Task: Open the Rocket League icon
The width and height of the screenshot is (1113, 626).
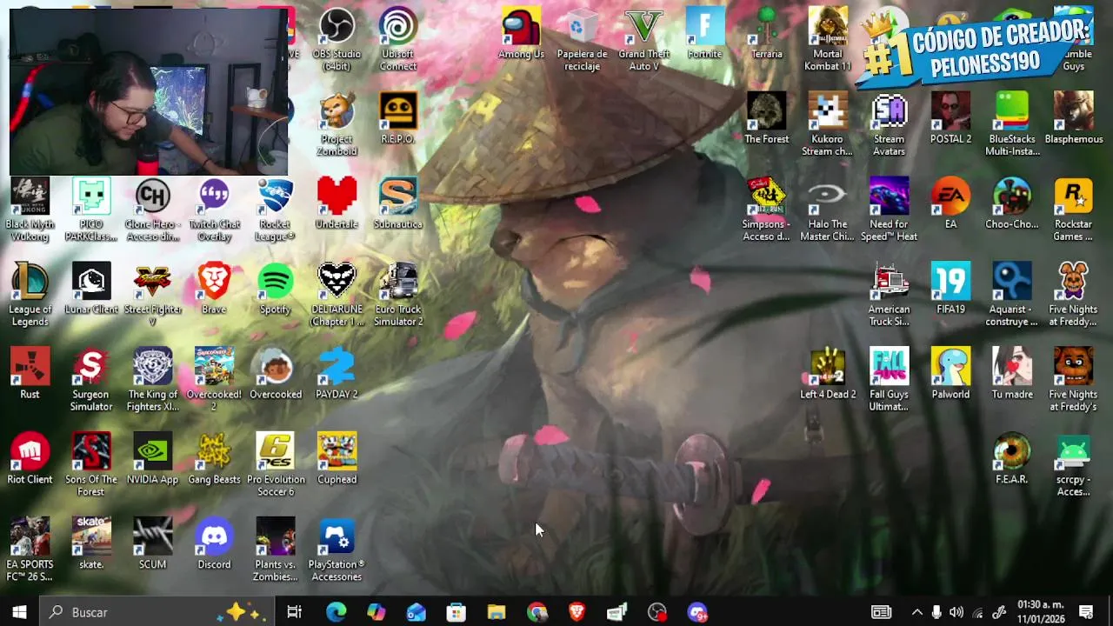Action: pyautogui.click(x=276, y=210)
